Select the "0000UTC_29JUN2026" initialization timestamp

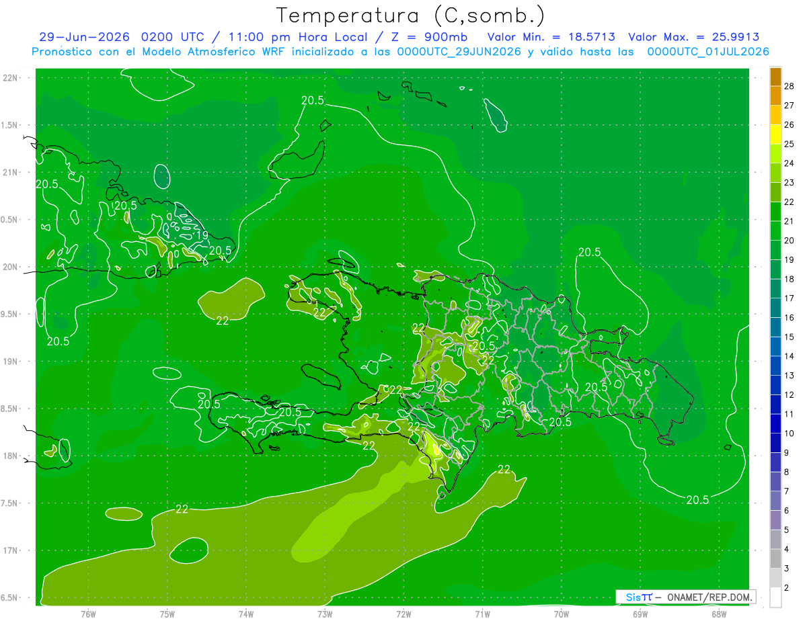coord(459,52)
